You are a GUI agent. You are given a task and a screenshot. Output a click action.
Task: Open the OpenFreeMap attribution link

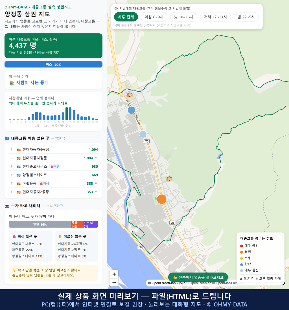click(200, 283)
